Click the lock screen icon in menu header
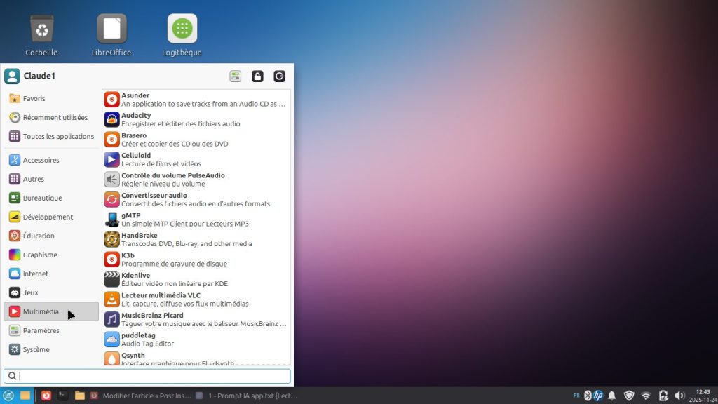Screen dimensions: 718x404 [257, 76]
